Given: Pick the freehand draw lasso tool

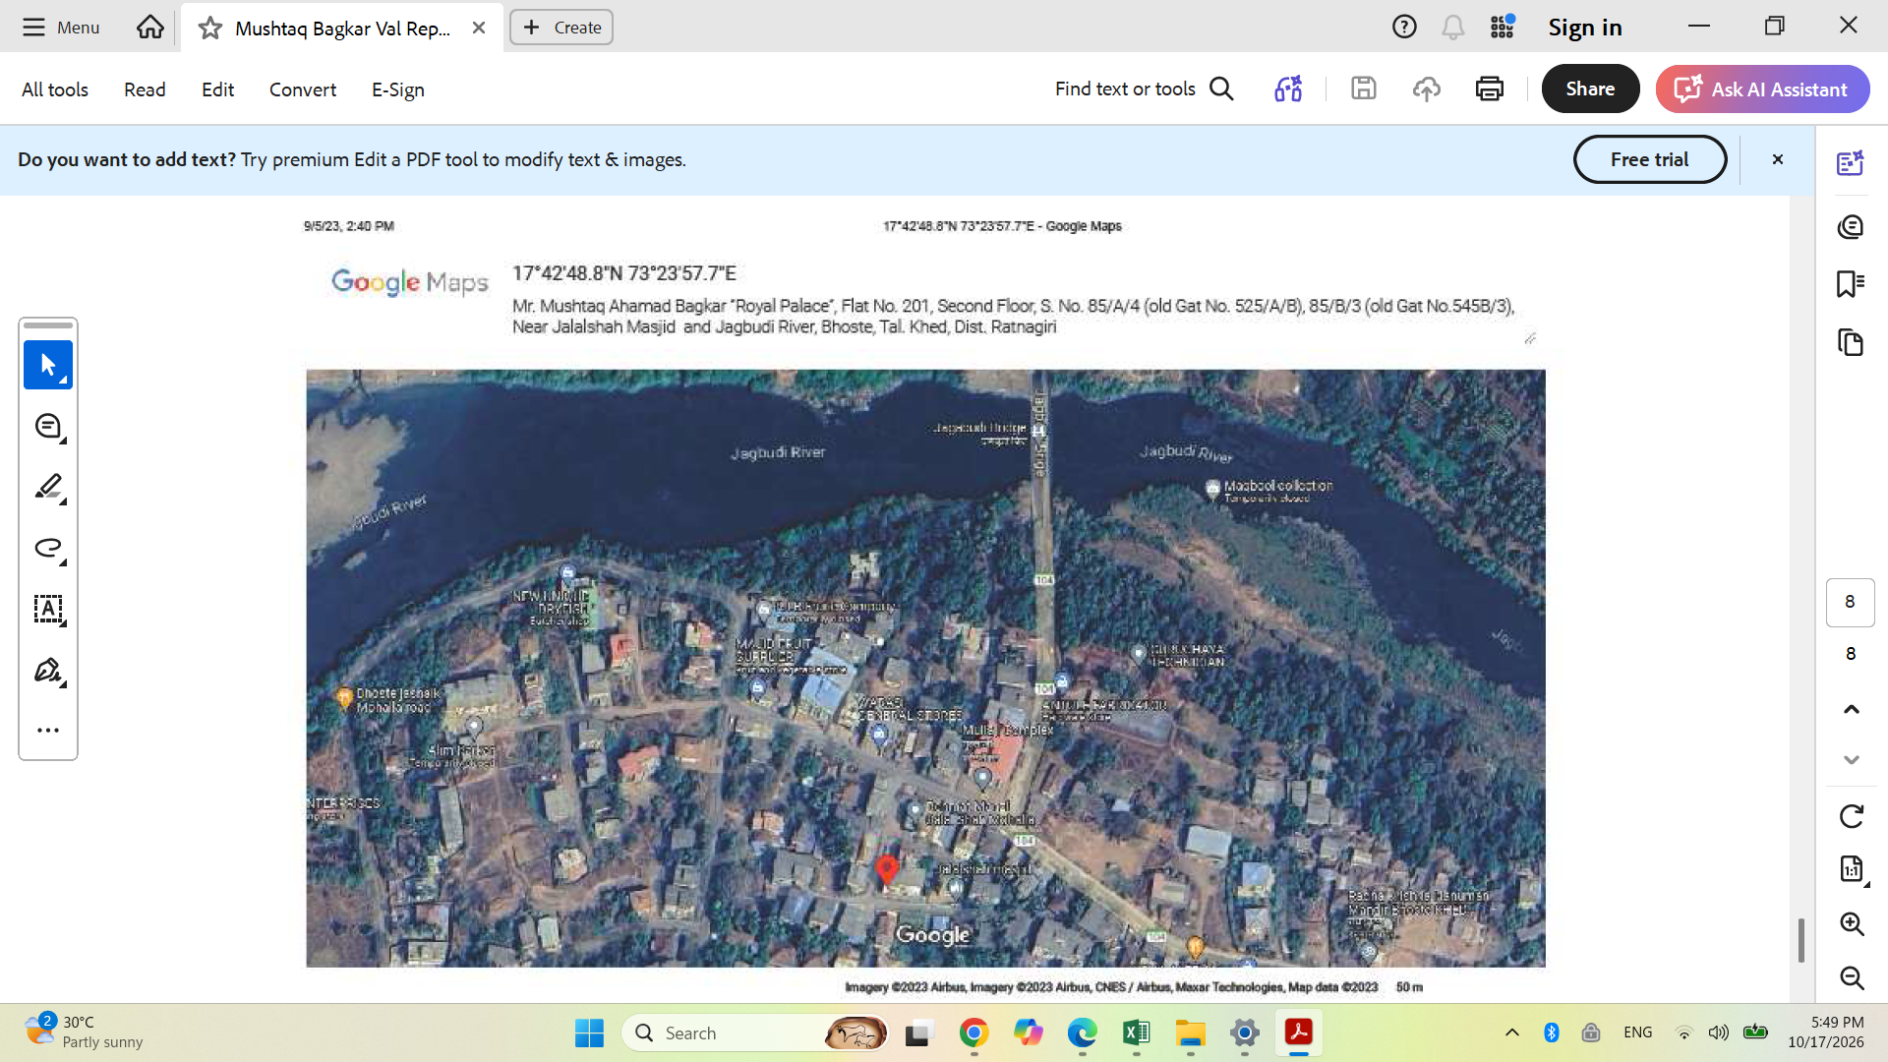Looking at the screenshot, I should coord(48,549).
